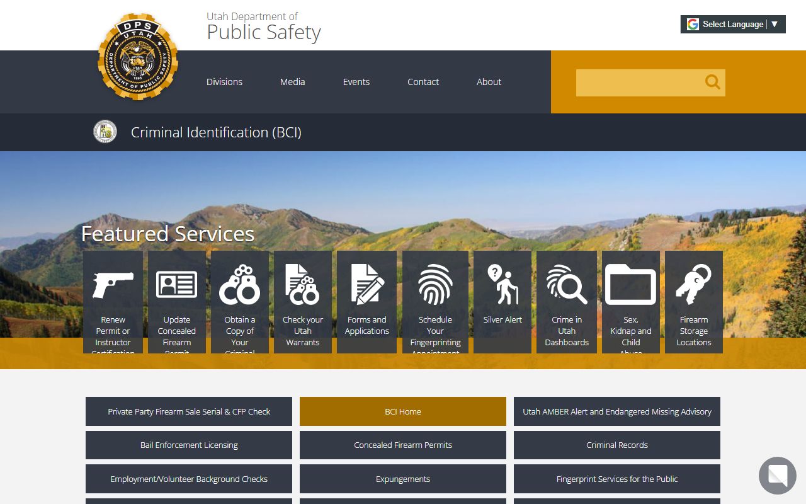Click the Crime in Utah Dashboards label
Viewport: 806px width, 504px height.
(567, 331)
